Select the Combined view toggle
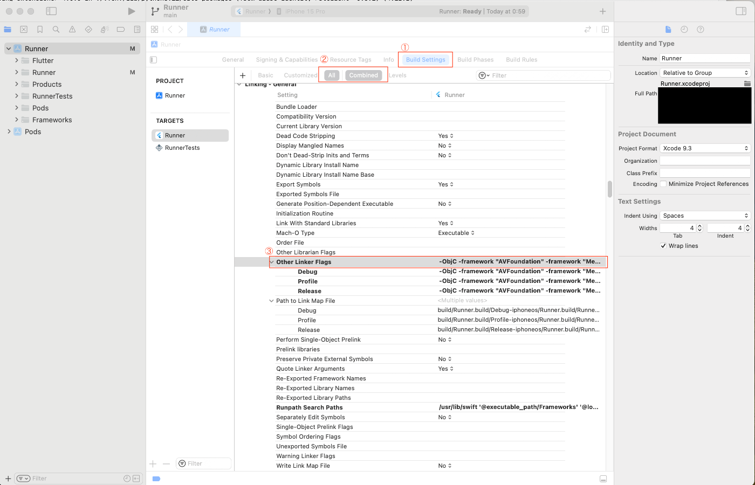 (363, 75)
